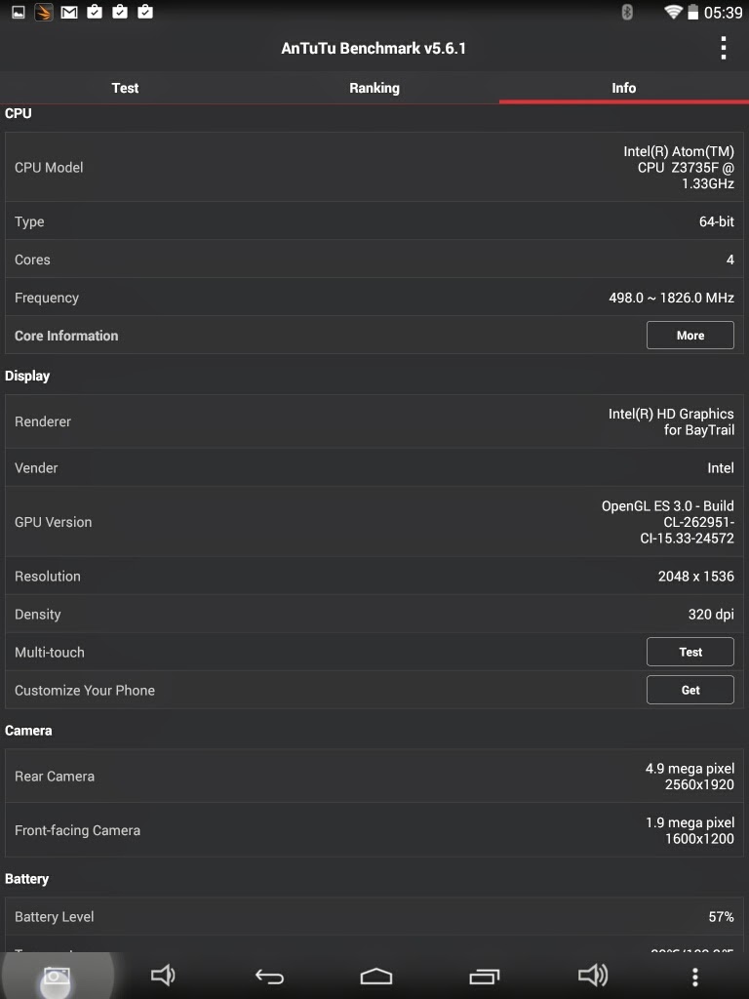Start the Multi-touch Test

(x=690, y=652)
